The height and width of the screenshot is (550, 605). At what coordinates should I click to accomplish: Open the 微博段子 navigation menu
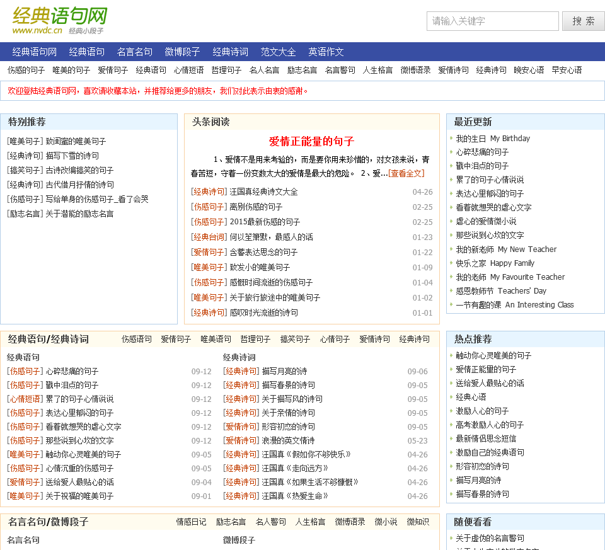click(x=183, y=52)
